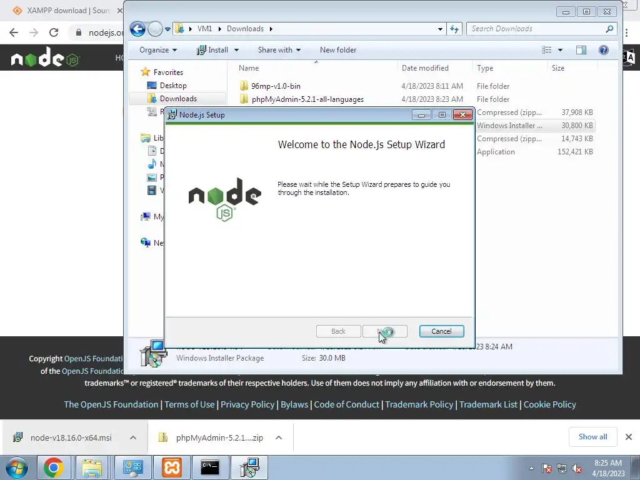This screenshot has height=480, width=640.
Task: Click the Windows Start button
Action: [16, 467]
